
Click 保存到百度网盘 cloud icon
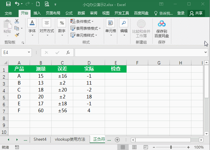[x=162, y=23]
